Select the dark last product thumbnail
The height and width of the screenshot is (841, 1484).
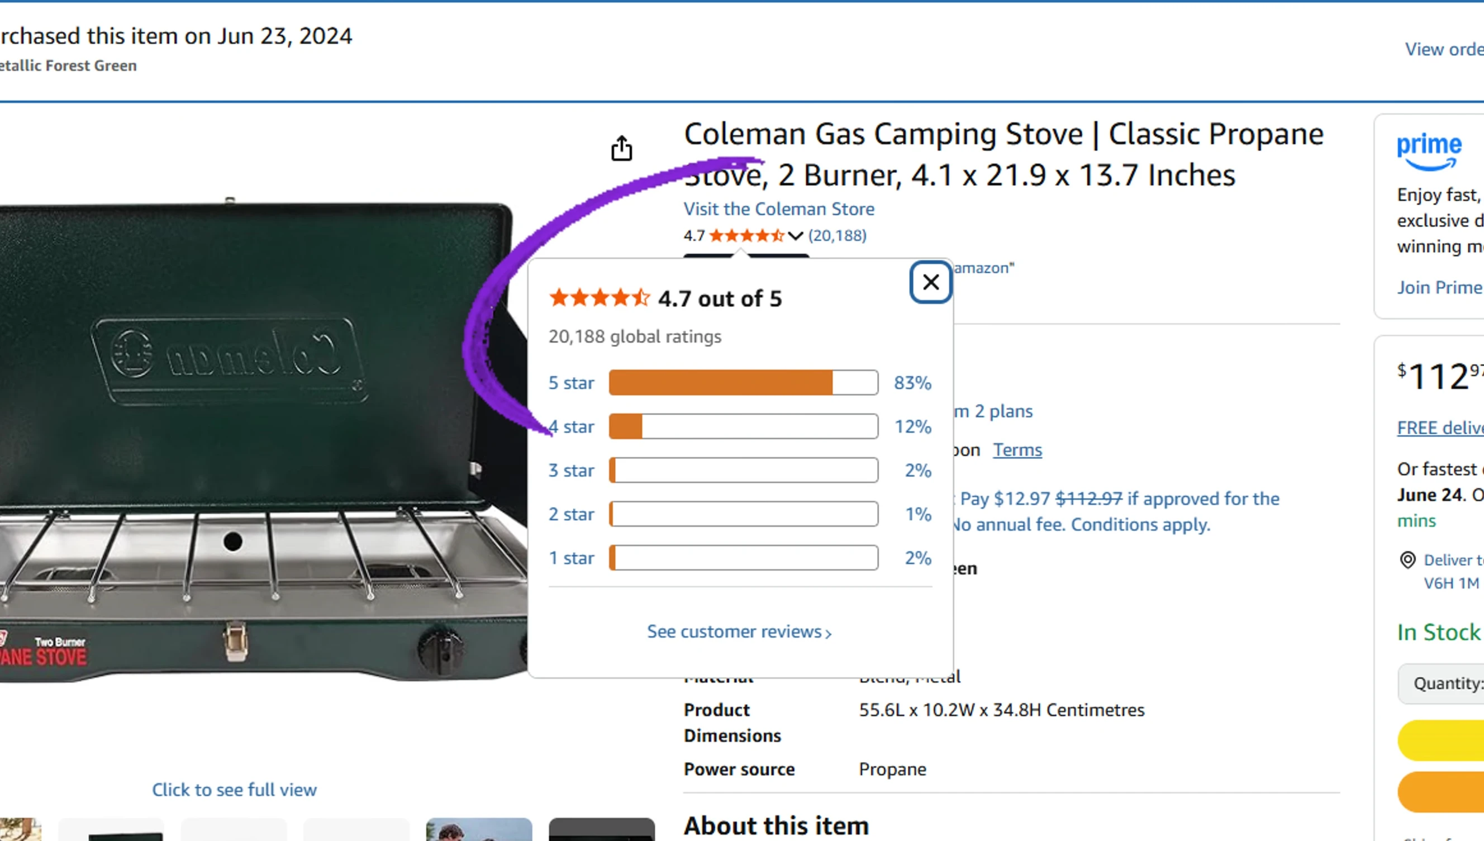click(602, 829)
